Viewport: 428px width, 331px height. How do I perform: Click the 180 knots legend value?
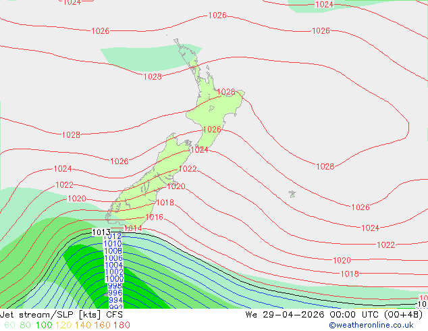click(x=122, y=325)
